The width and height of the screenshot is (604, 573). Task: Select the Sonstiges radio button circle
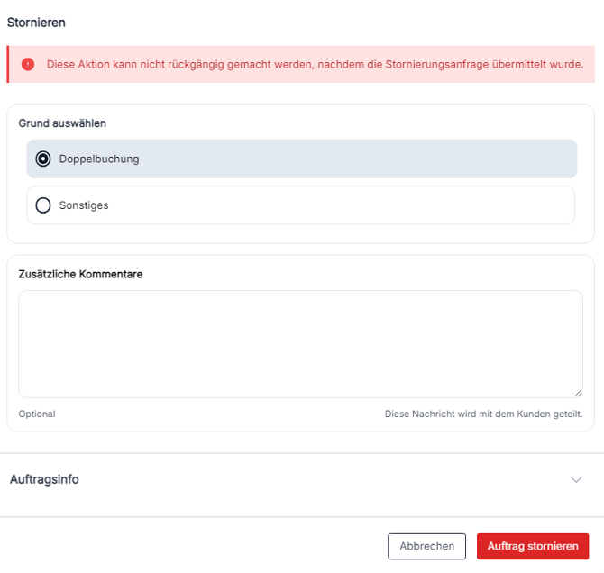pyautogui.click(x=43, y=205)
